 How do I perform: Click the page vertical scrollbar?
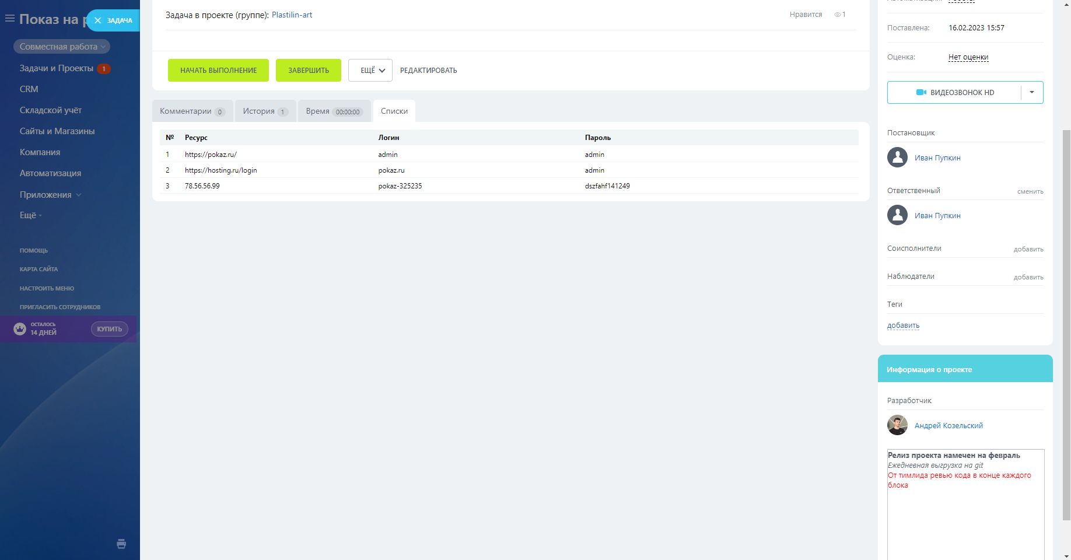tap(1066, 324)
